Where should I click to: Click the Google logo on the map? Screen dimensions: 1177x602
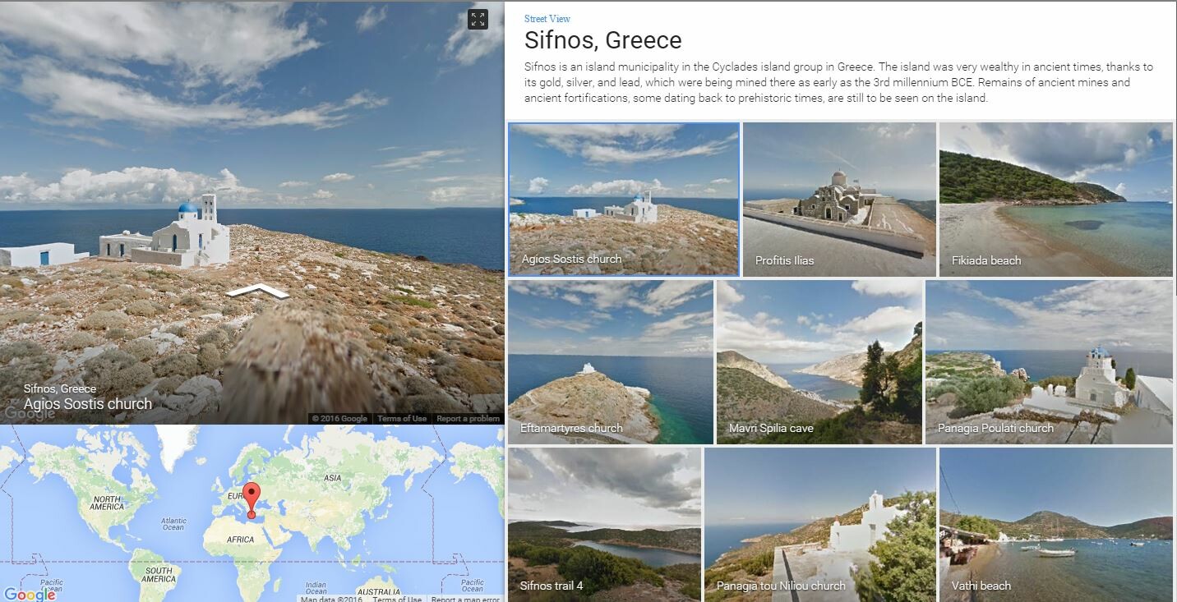click(x=28, y=594)
